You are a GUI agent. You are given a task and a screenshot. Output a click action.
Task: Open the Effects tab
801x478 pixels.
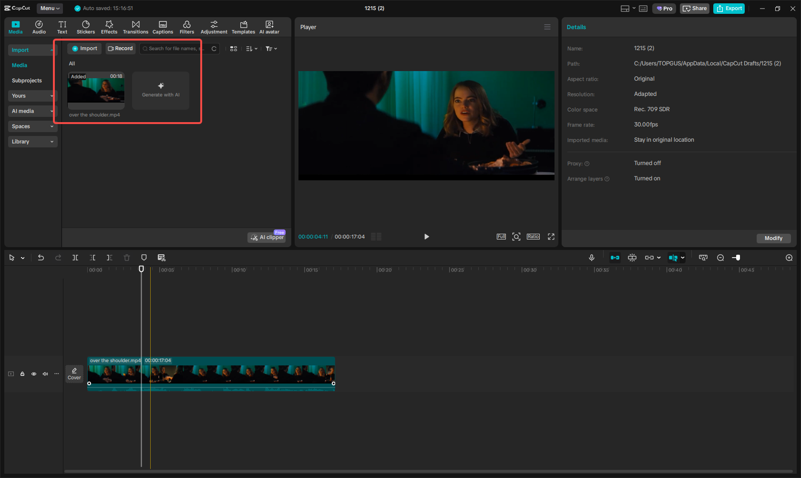(109, 27)
